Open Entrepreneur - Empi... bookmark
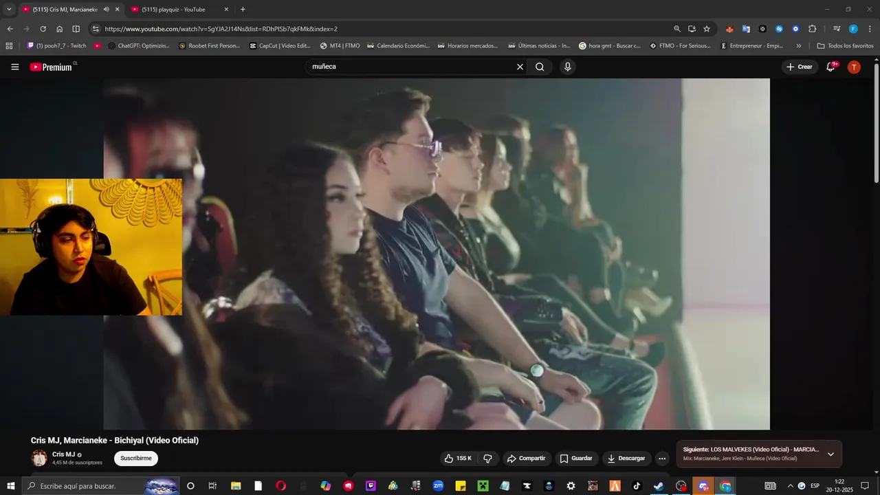The height and width of the screenshot is (495, 880). click(x=751, y=46)
